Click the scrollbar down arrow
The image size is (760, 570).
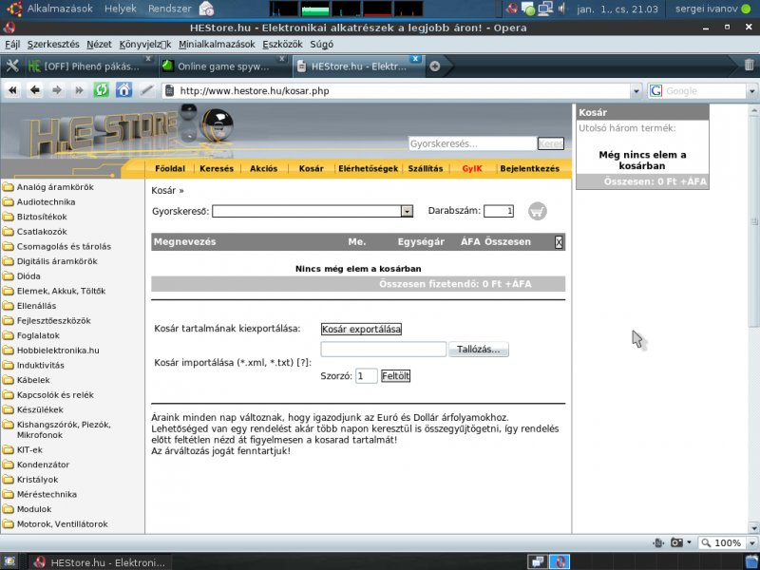(x=753, y=528)
